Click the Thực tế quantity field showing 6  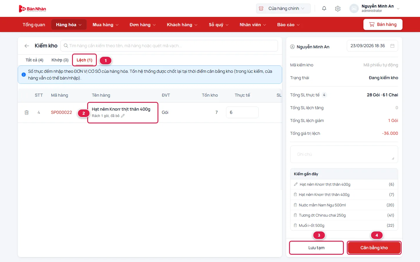tap(242, 112)
